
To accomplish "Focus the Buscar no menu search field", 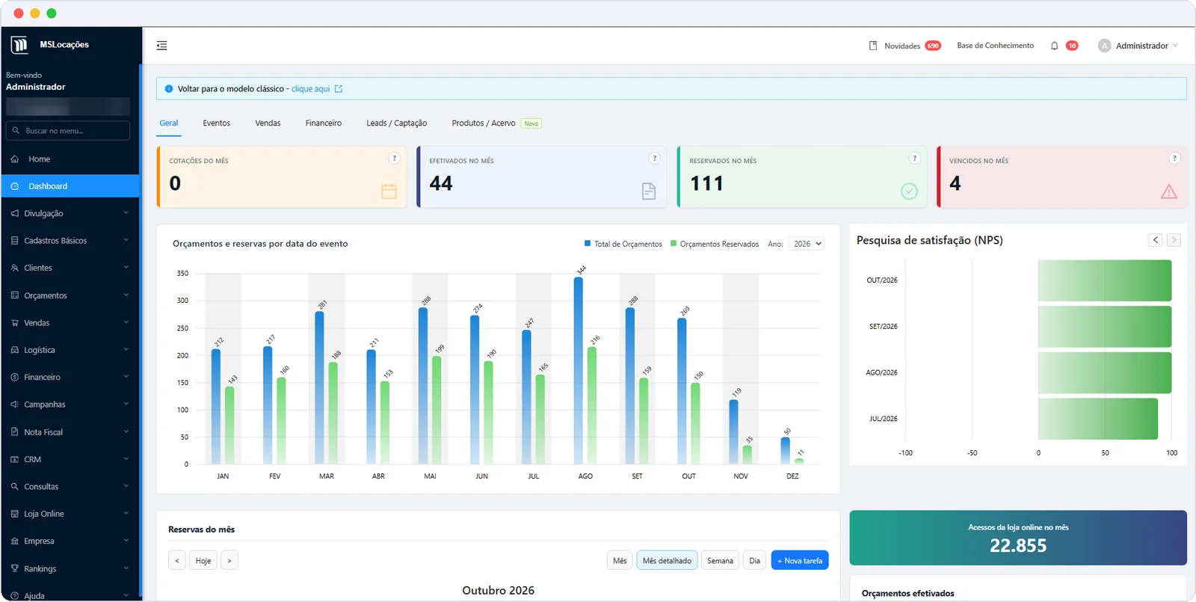I will click(68, 131).
